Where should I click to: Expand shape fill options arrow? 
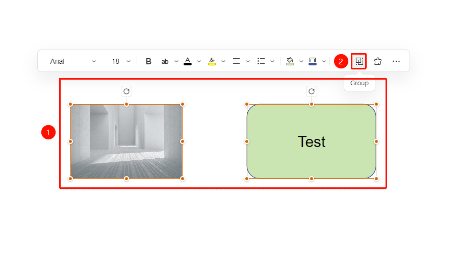(x=301, y=61)
